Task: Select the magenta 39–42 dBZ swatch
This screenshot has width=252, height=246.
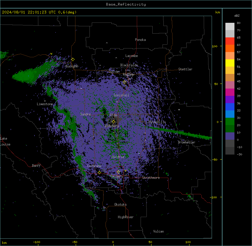Action: (230, 92)
